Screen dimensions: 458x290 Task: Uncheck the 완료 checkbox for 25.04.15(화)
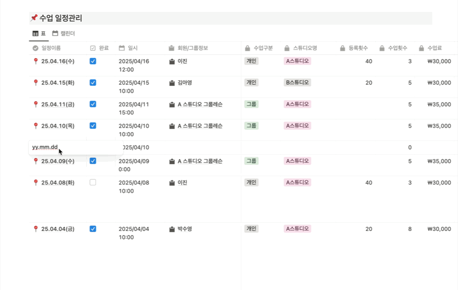pos(93,83)
